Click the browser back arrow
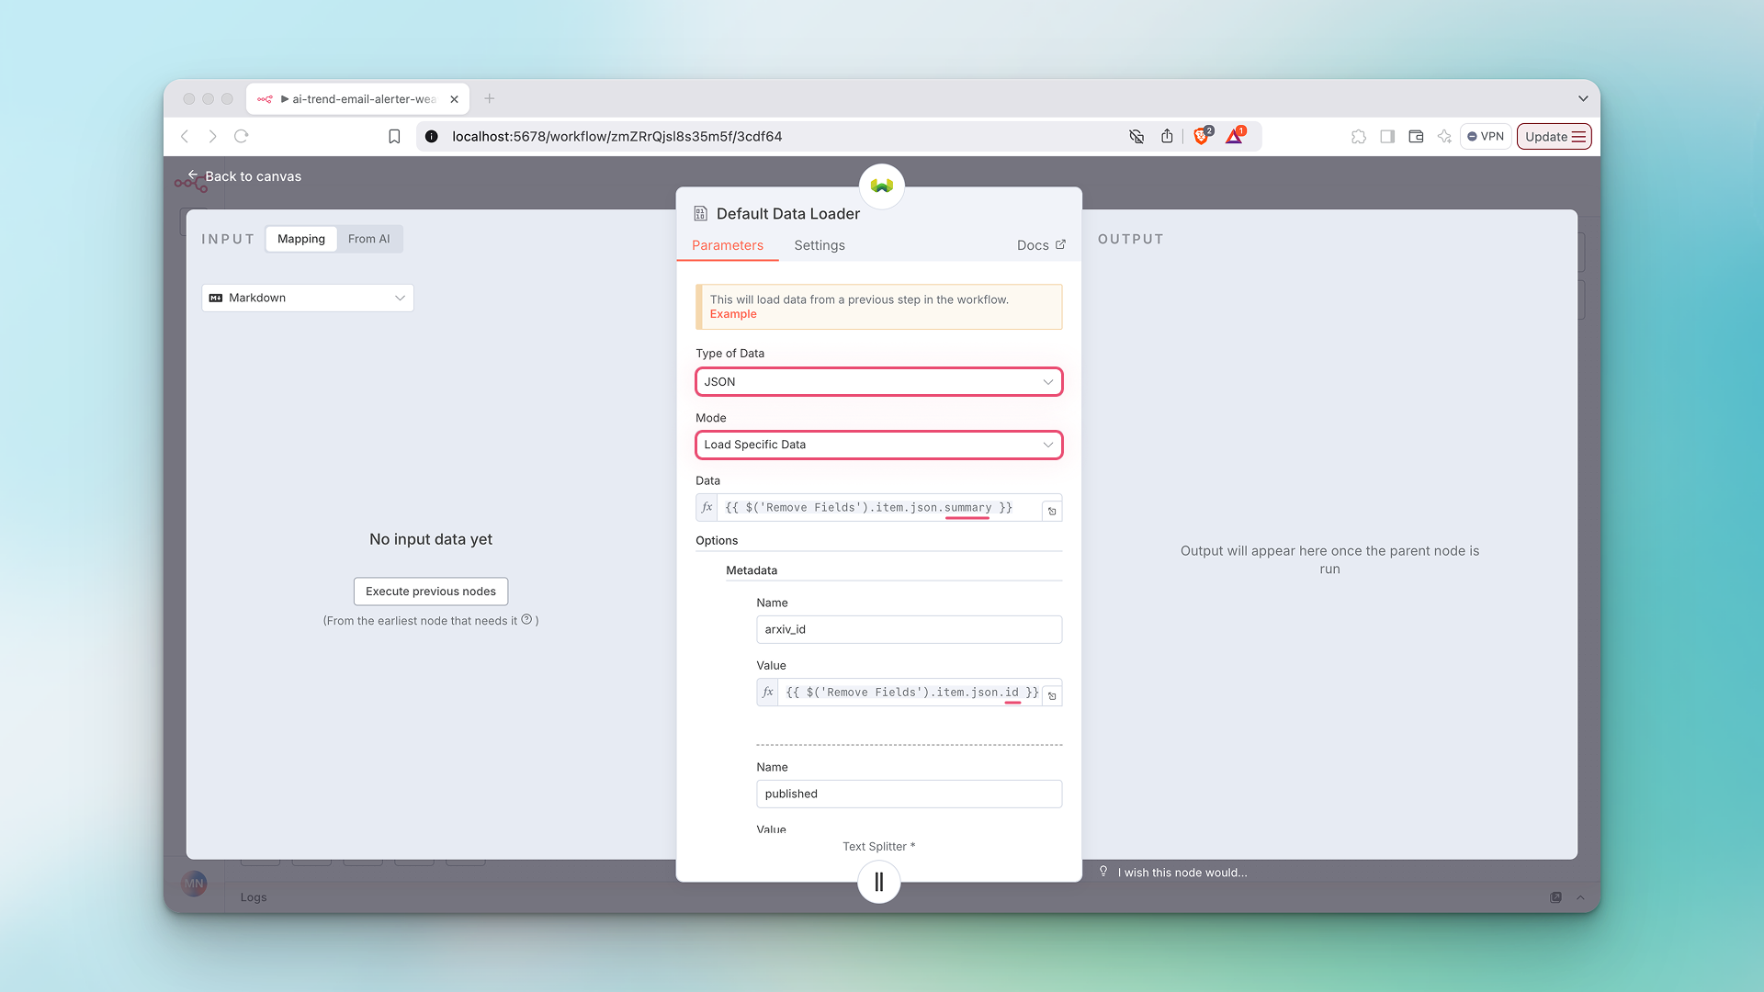 (185, 136)
